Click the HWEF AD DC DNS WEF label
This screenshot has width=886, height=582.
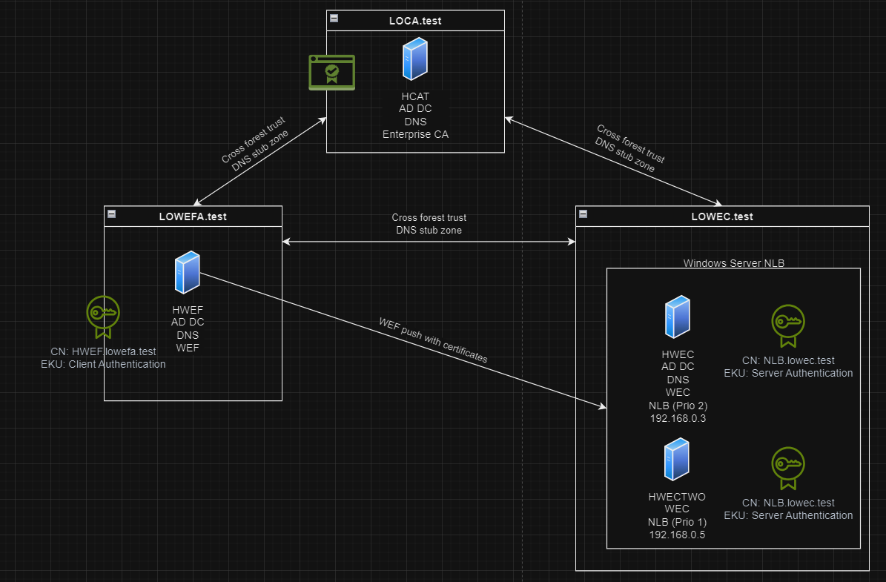pyautogui.click(x=188, y=328)
